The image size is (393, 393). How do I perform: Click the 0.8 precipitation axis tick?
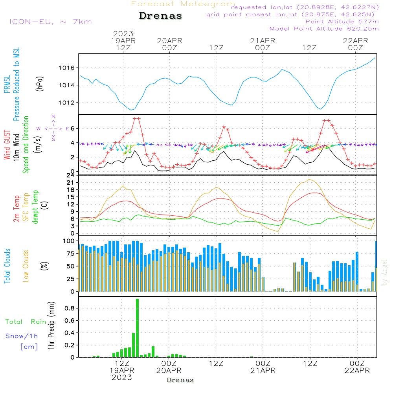pyautogui.click(x=70, y=308)
